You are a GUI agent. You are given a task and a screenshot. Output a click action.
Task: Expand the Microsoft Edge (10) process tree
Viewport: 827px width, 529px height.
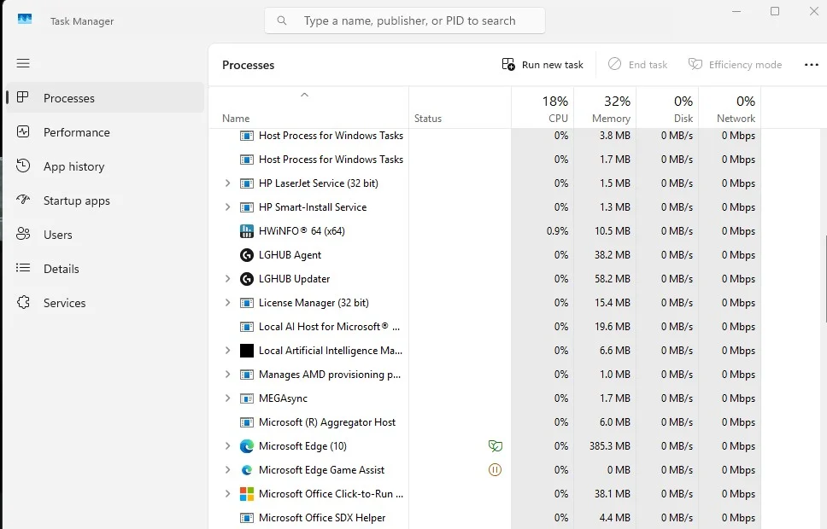227,446
